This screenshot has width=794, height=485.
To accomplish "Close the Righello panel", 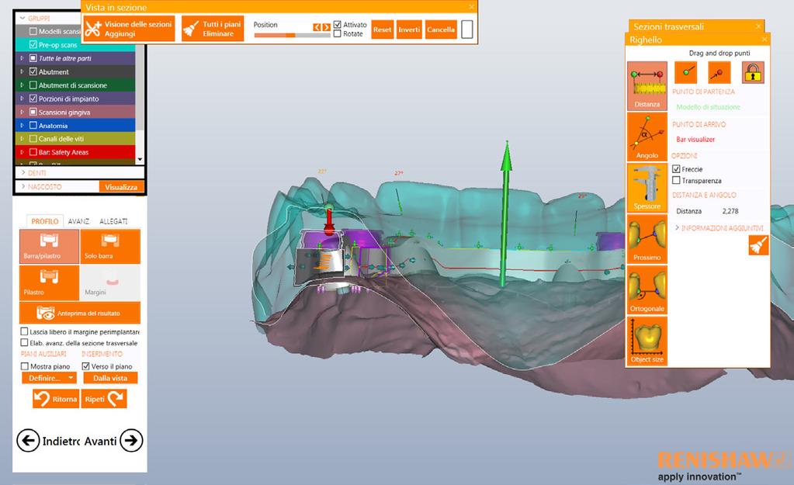I will point(765,40).
